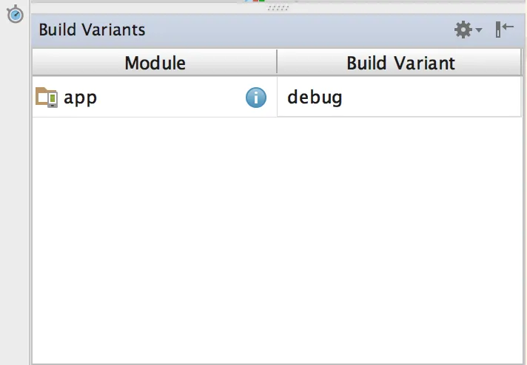Click the Build Variant column header
Image resolution: width=527 pixels, height=365 pixels.
[x=400, y=62]
